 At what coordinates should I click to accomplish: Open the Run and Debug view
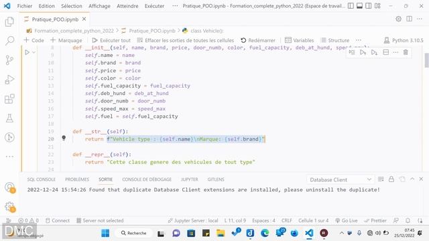(x=9, y=80)
